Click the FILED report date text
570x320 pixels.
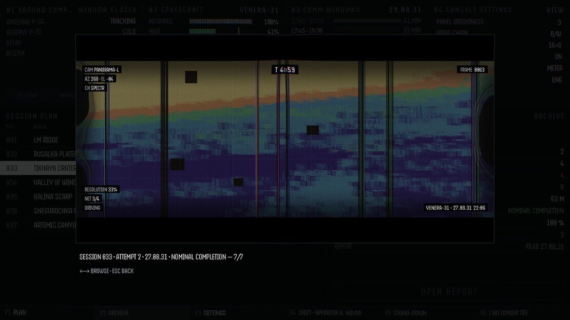(544, 247)
